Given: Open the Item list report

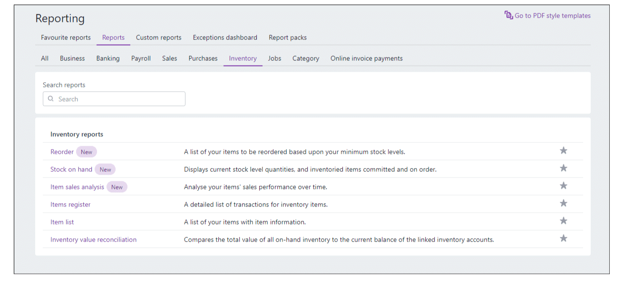Looking at the screenshot, I should click(x=62, y=222).
